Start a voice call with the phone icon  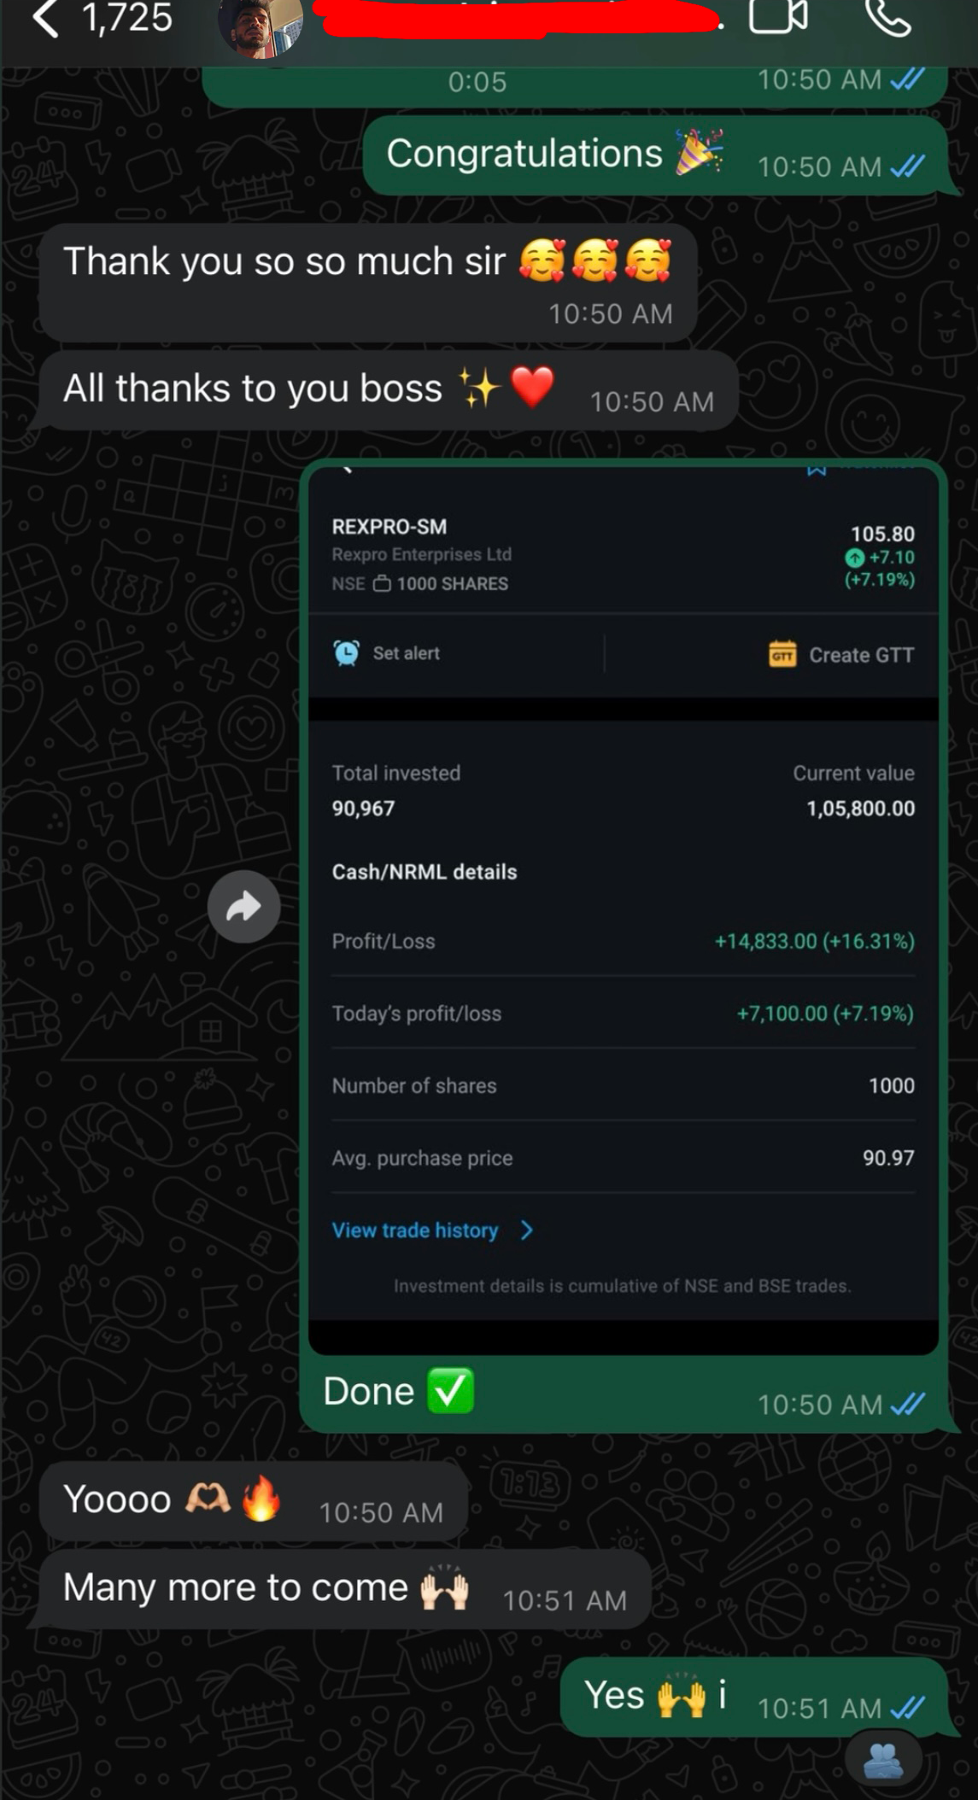(887, 16)
